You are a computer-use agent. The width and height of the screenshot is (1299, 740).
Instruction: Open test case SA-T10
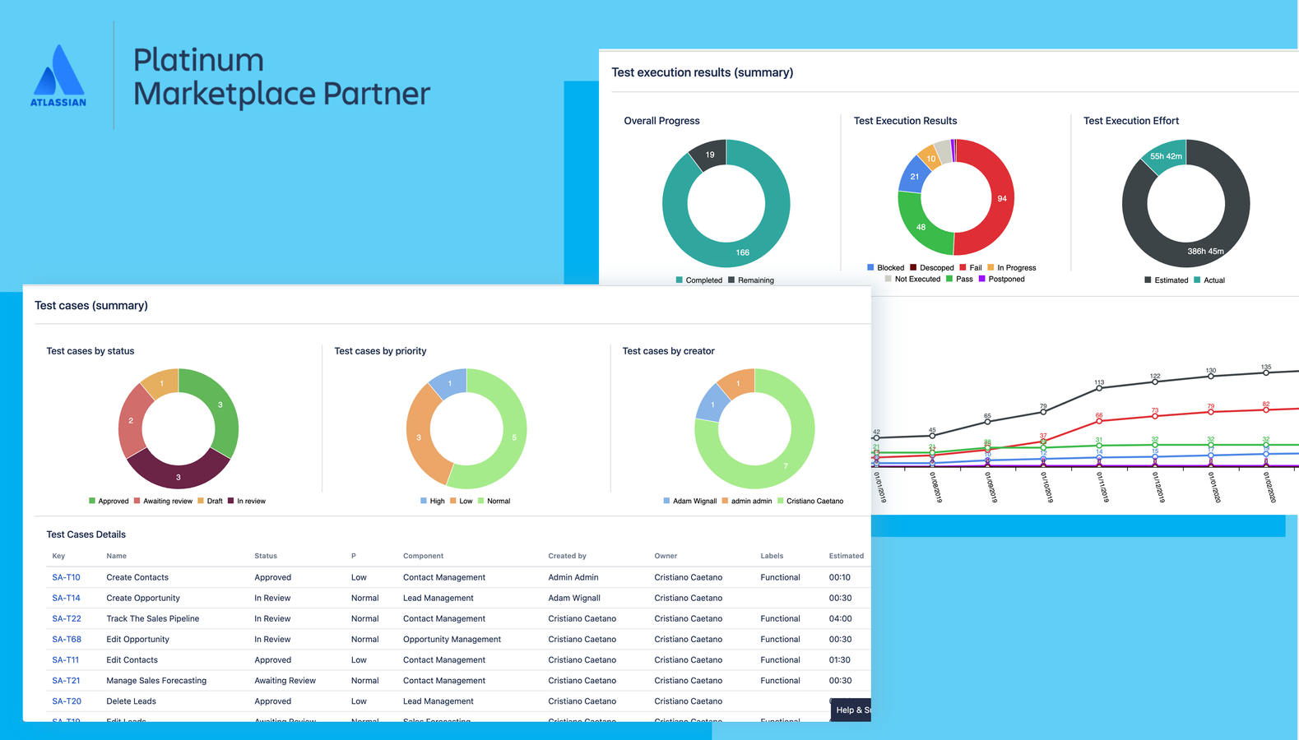[x=66, y=577]
